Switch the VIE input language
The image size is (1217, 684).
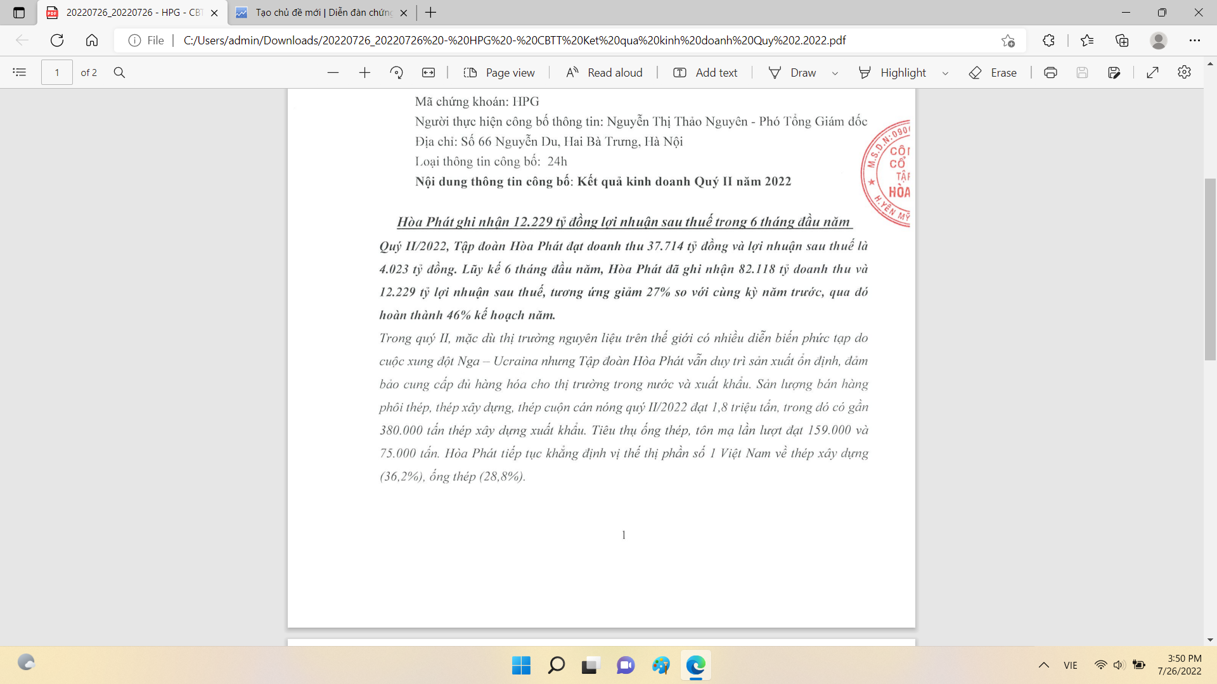[1071, 665]
